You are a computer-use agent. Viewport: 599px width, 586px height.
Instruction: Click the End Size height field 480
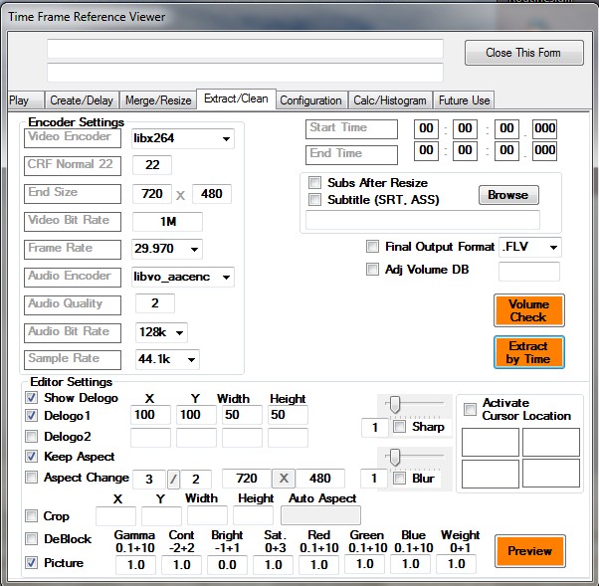(x=212, y=194)
